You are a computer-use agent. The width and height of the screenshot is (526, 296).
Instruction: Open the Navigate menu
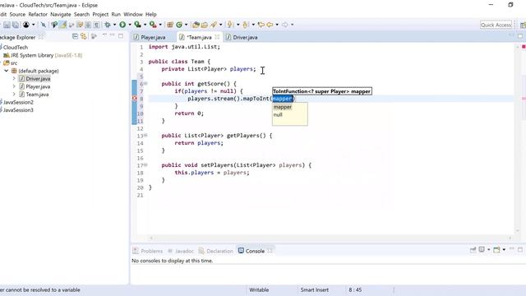click(x=60, y=15)
